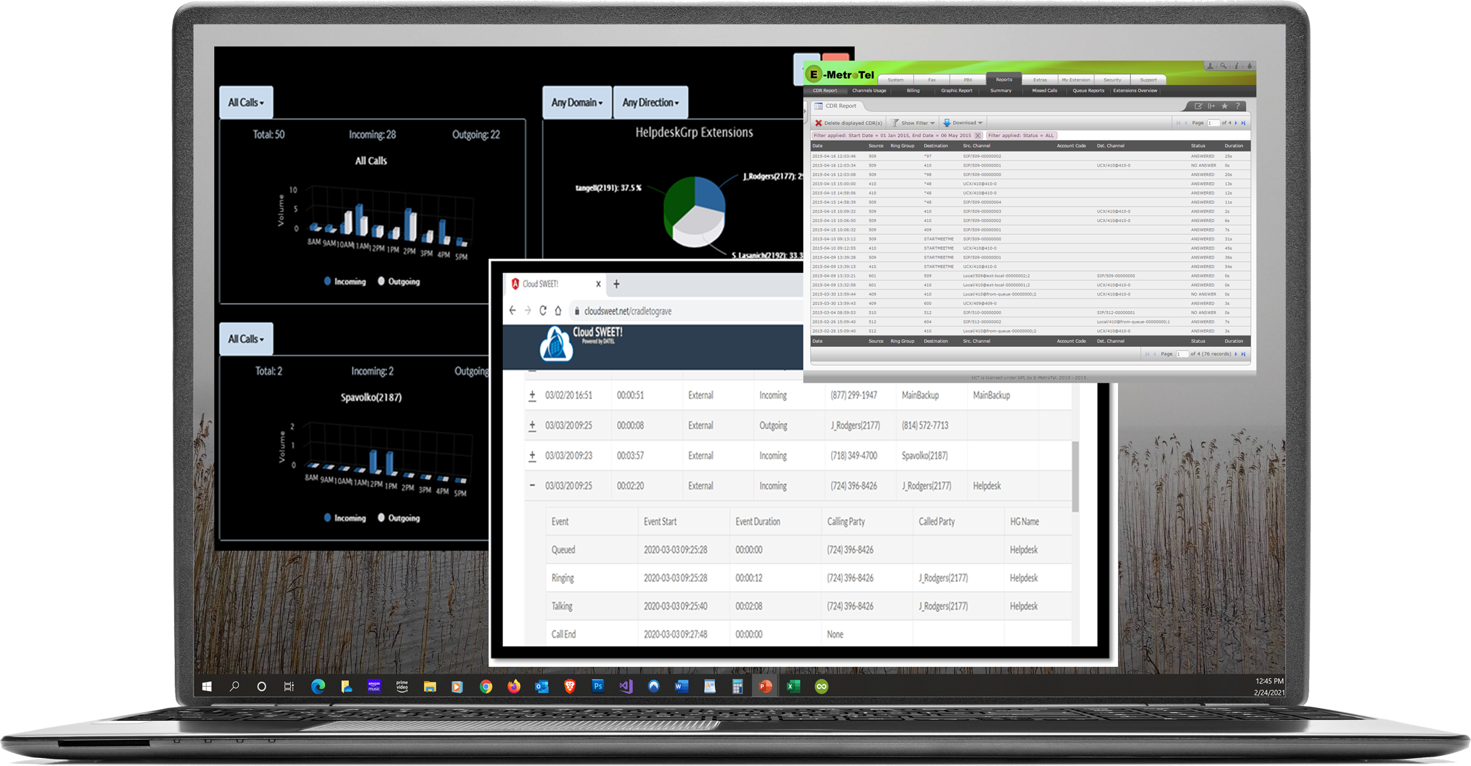1471x766 pixels.
Task: Open the question mark help icon on CDR Report
Action: [x=1237, y=106]
